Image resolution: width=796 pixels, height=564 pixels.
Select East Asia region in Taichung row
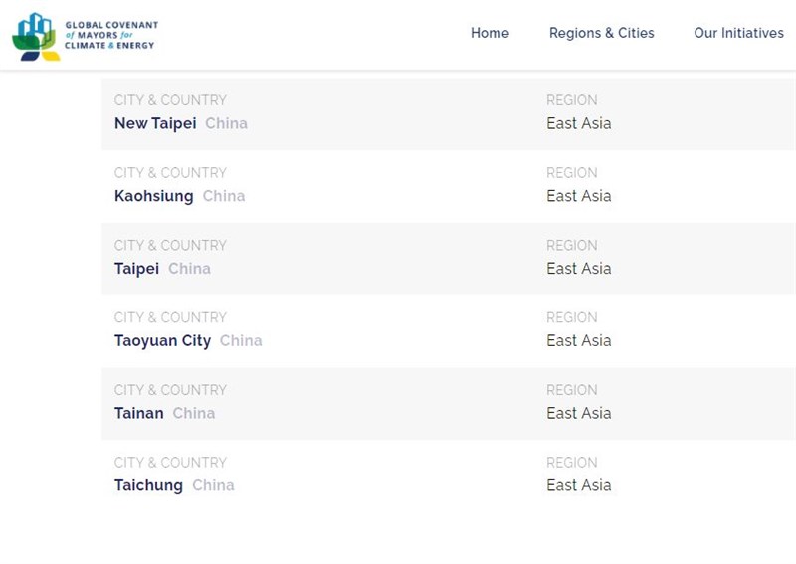click(x=579, y=485)
